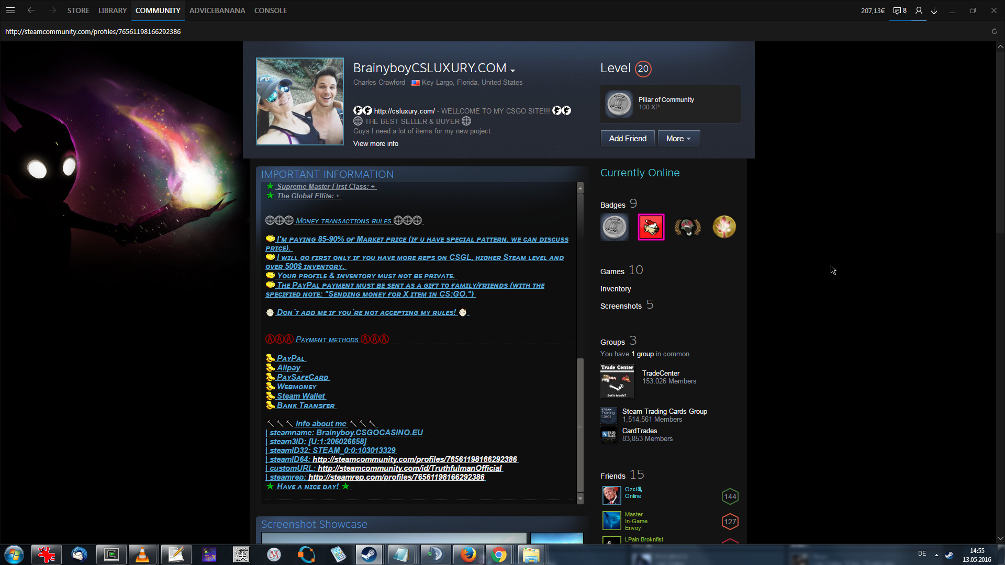Screen dimensions: 1005x565
Task: Open the notifications dropdown showing 8
Action: point(900,10)
